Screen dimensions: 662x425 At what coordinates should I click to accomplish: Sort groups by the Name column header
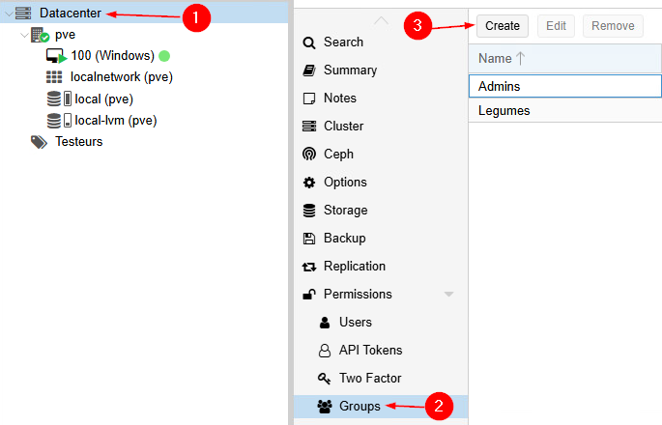pos(495,59)
